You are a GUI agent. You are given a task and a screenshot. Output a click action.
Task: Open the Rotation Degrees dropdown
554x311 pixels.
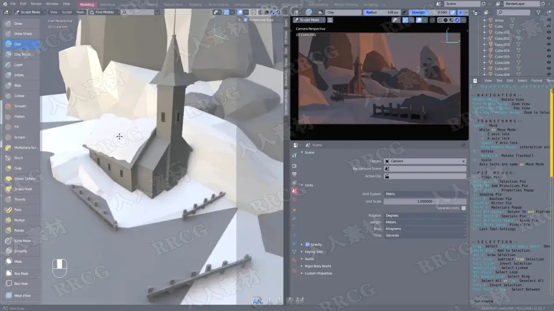click(x=425, y=216)
